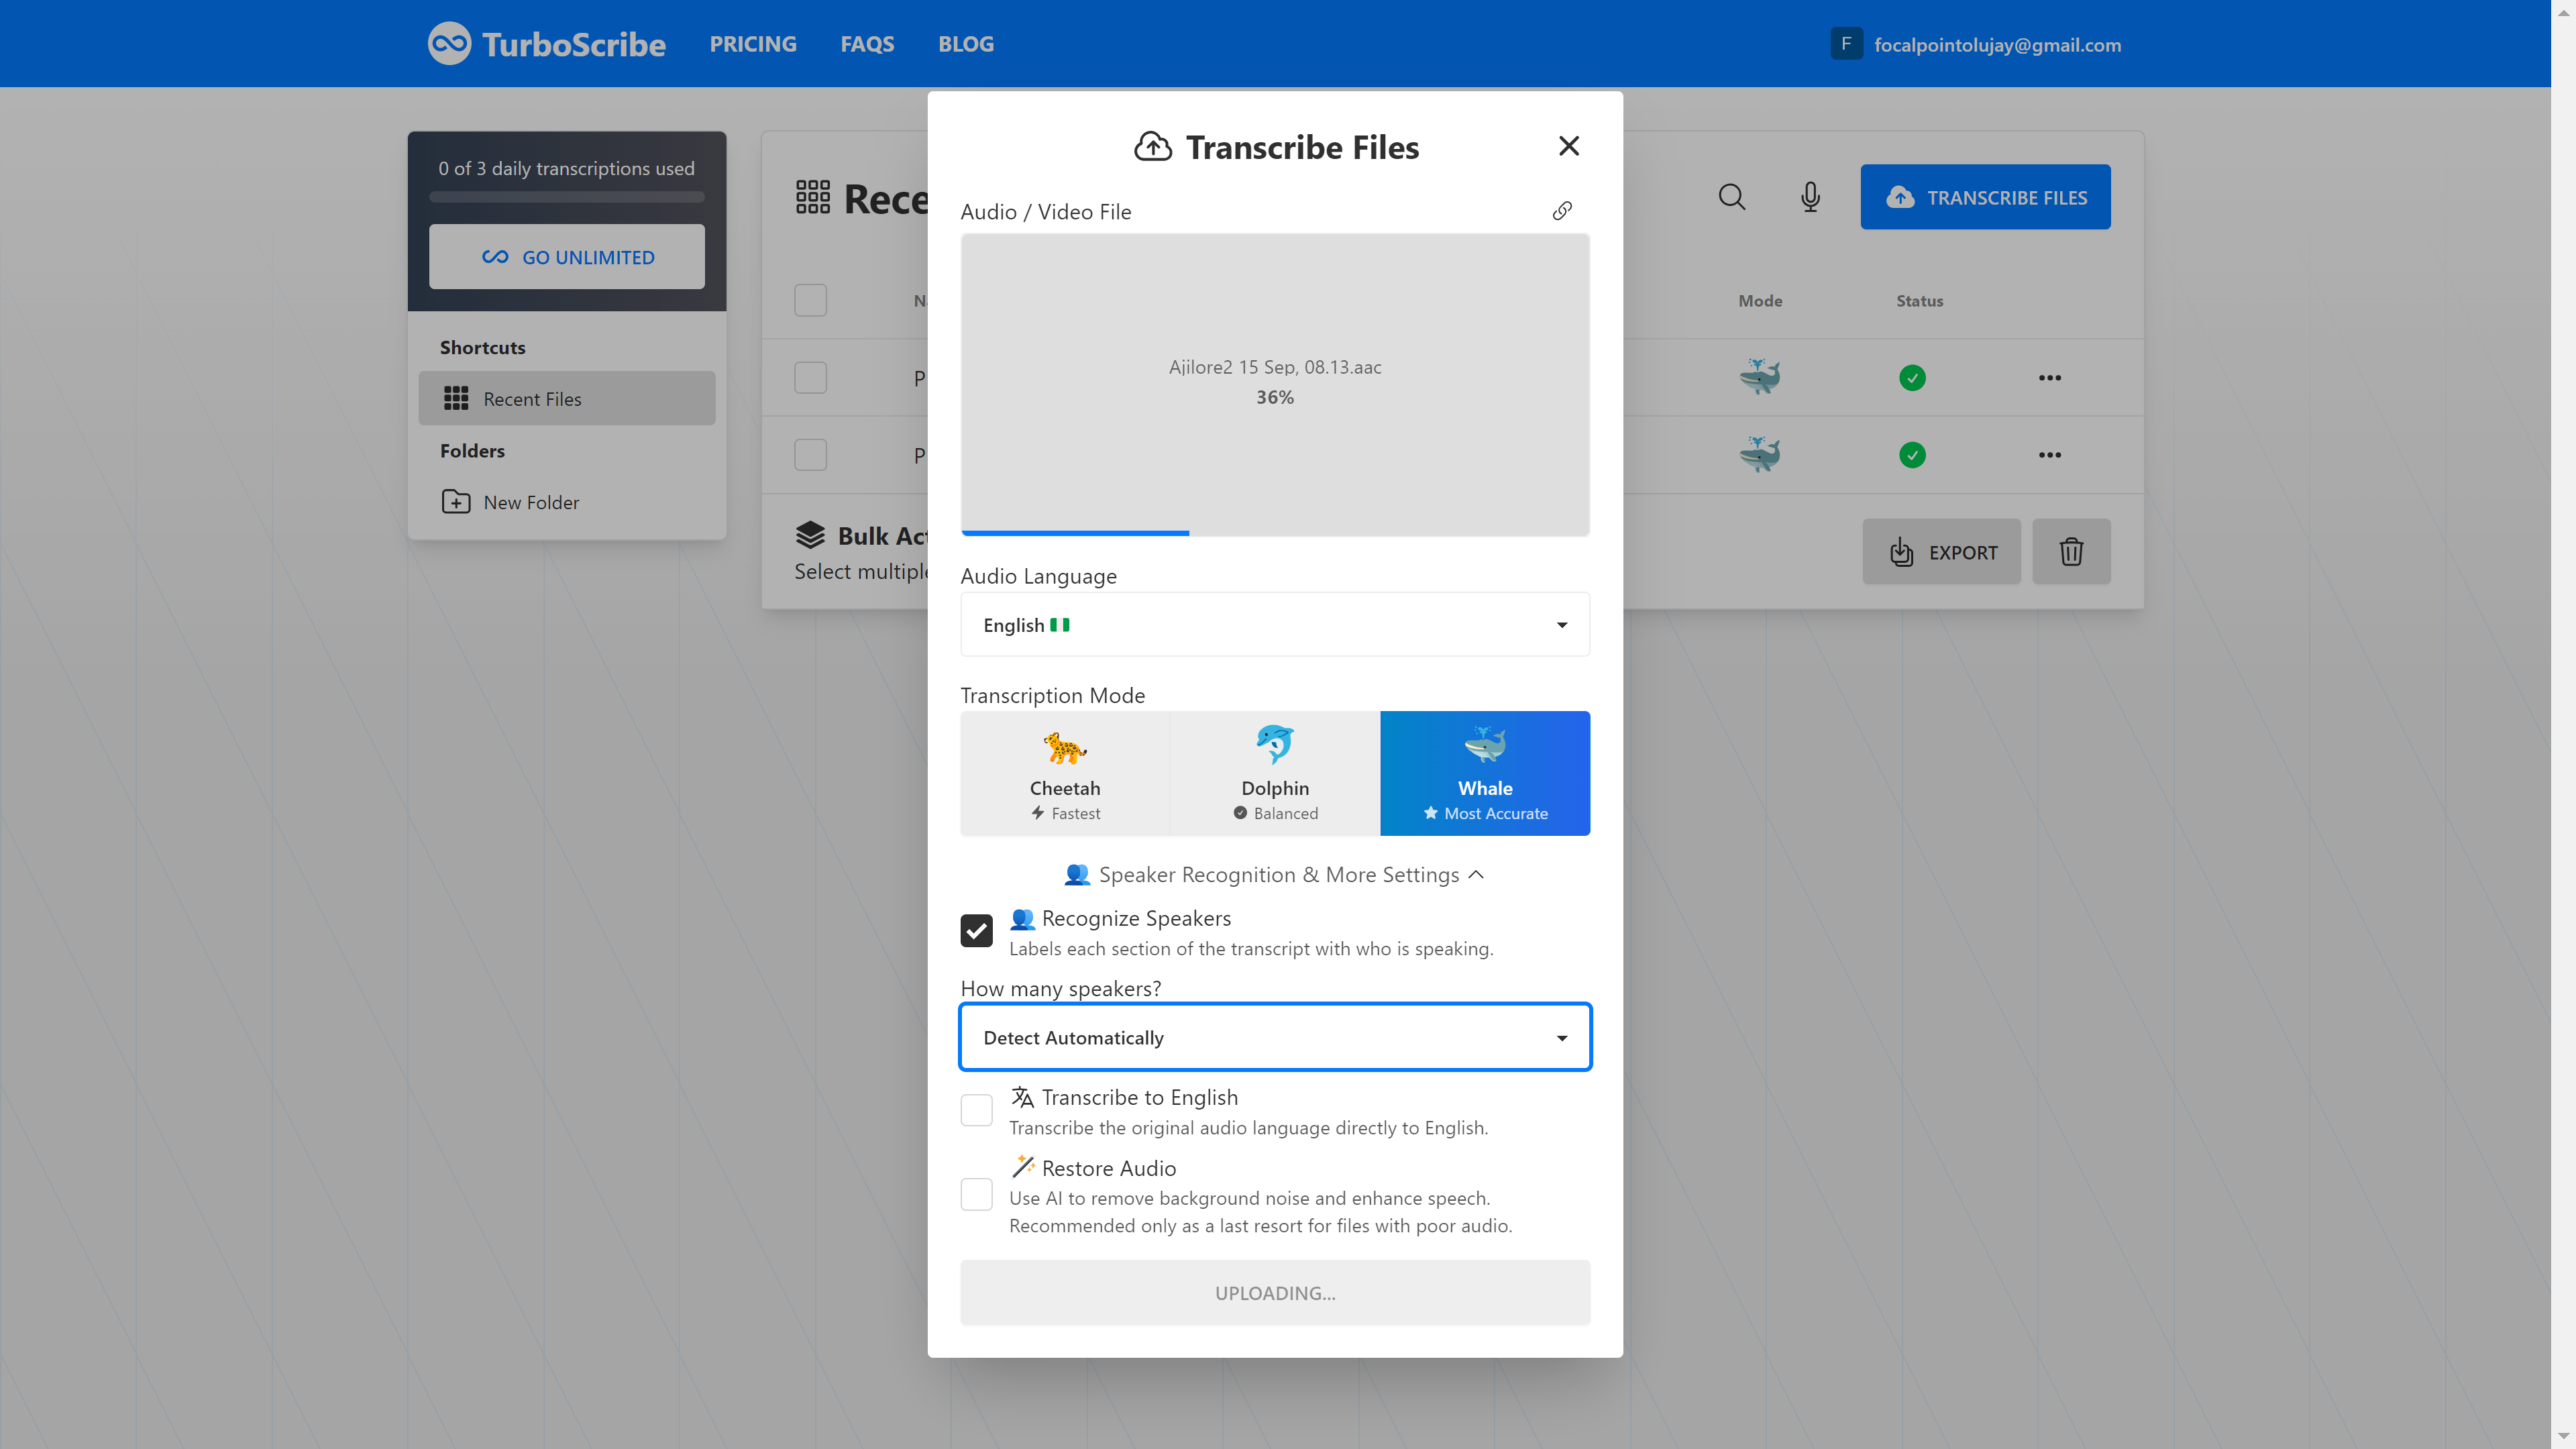2576x1449 pixels.
Task: Close the Transcribe Files dialog
Action: click(1568, 146)
